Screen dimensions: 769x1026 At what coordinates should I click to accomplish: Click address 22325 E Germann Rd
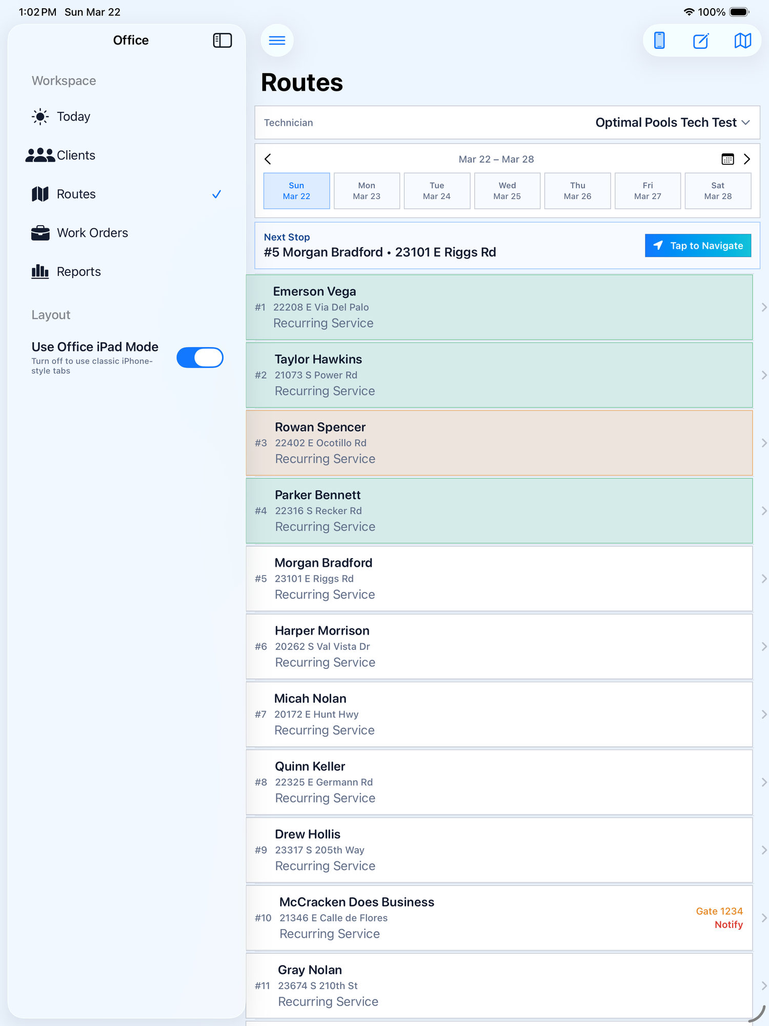324,782
